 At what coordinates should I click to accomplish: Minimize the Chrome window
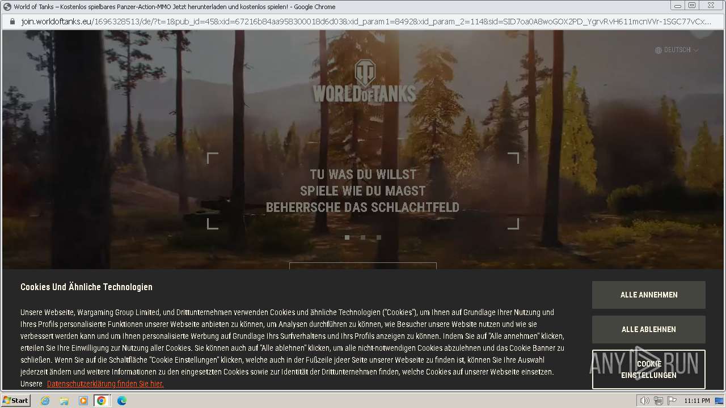677,6
